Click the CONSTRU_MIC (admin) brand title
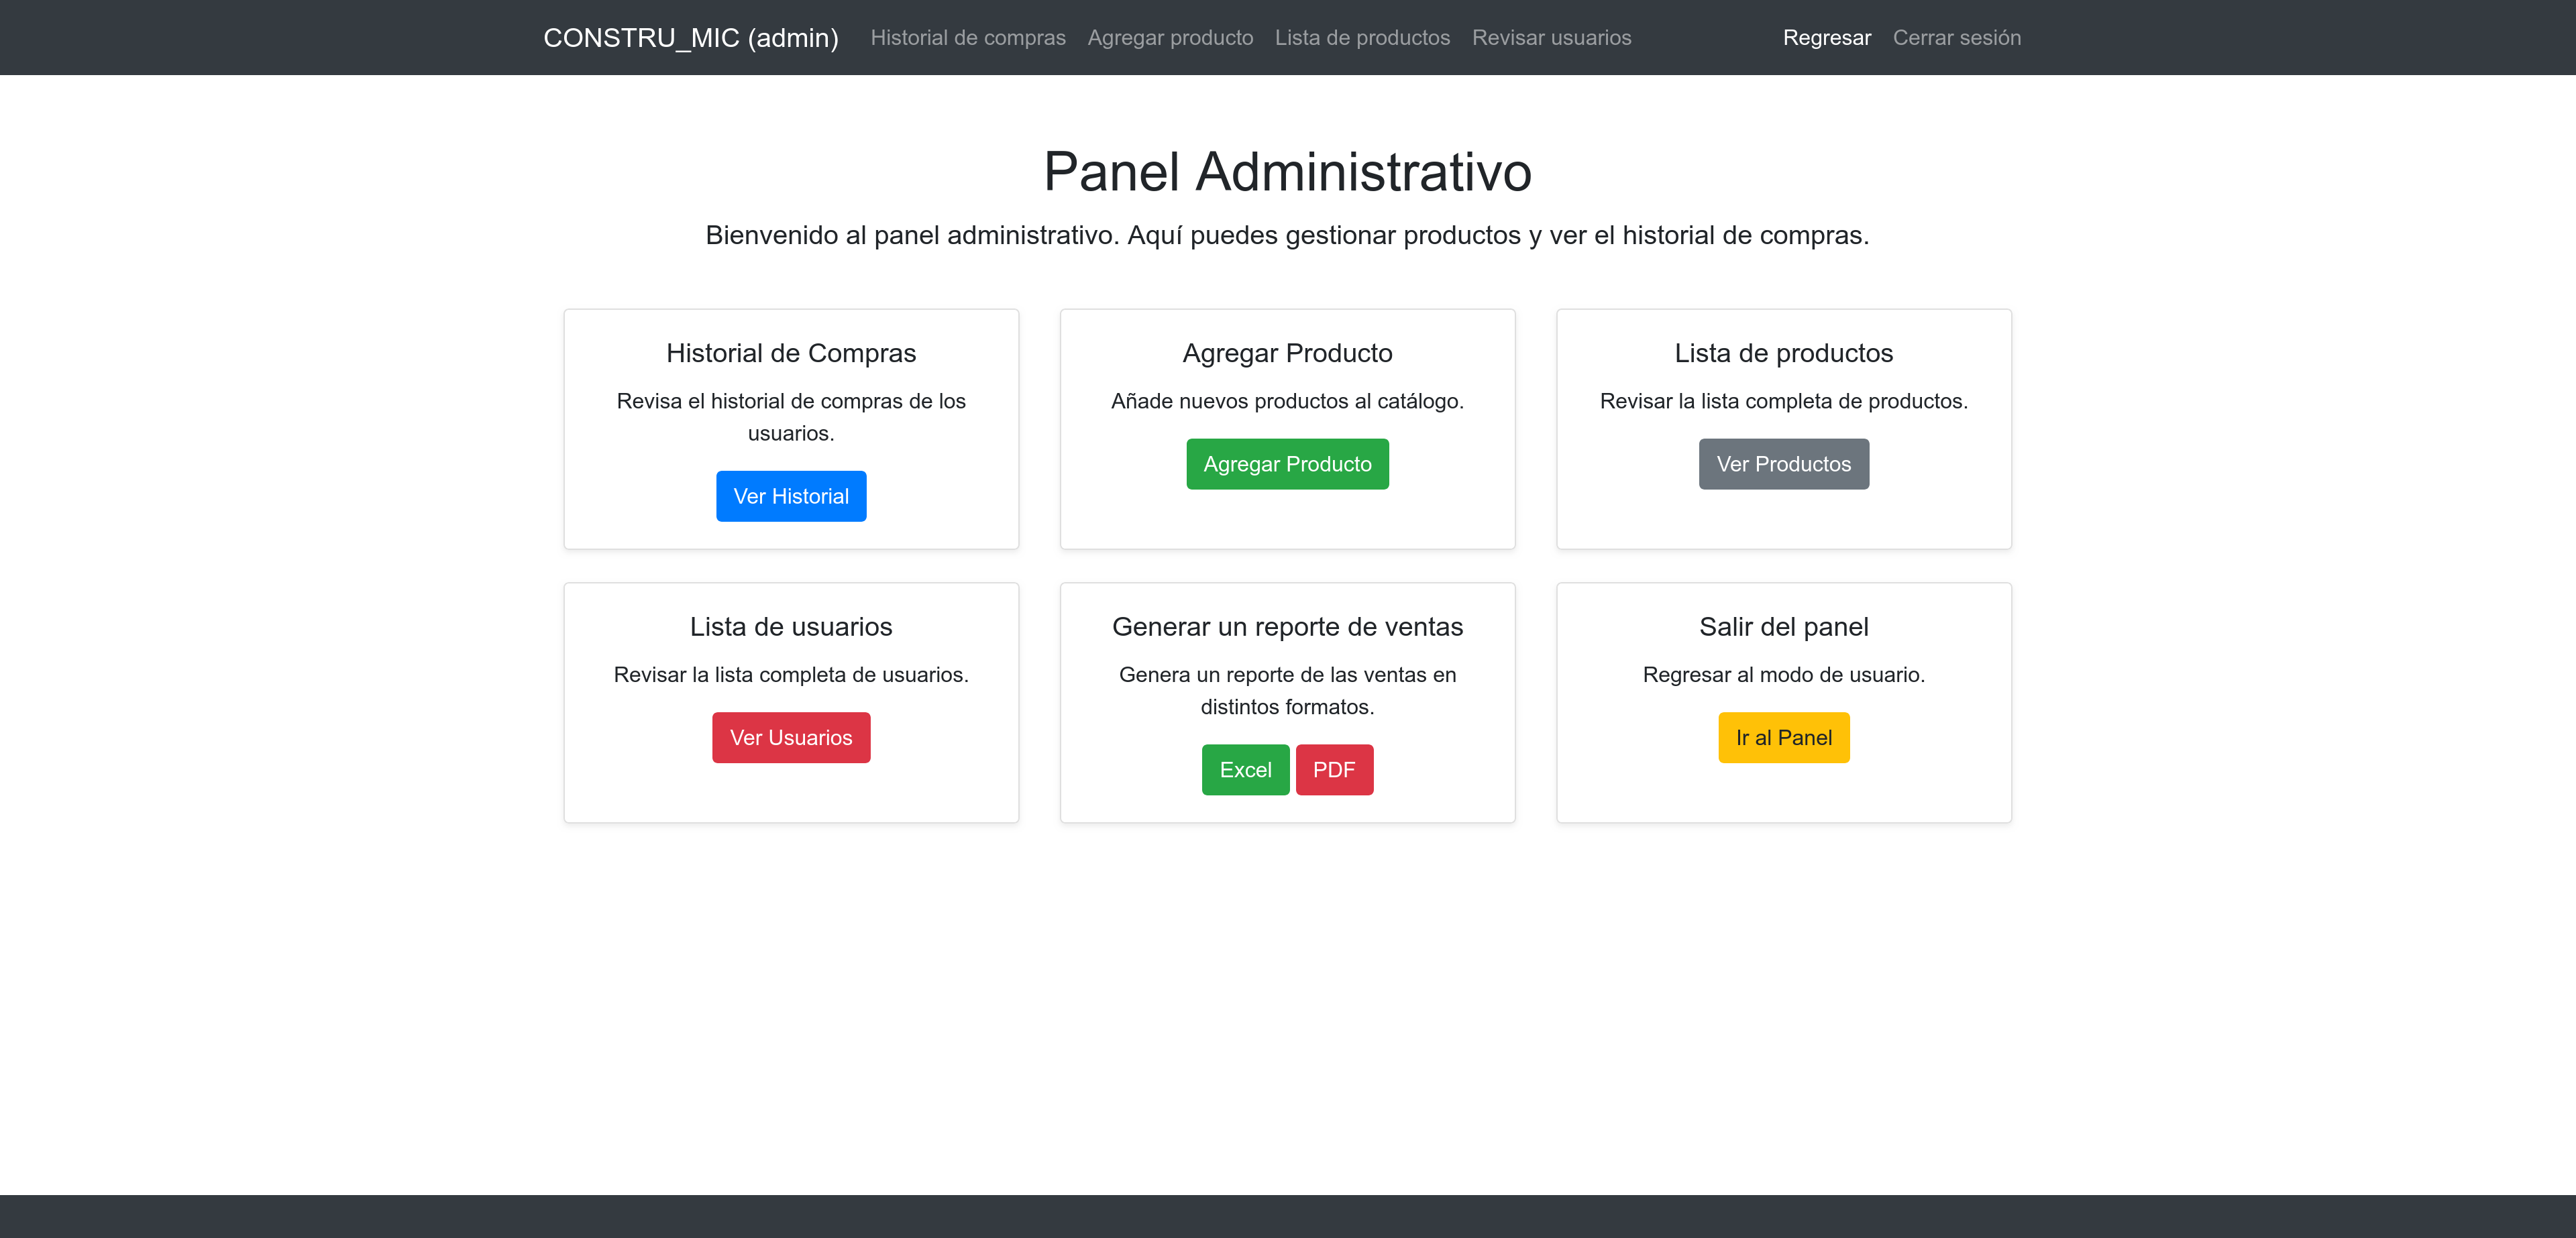The height and width of the screenshot is (1238, 2576). [x=690, y=38]
